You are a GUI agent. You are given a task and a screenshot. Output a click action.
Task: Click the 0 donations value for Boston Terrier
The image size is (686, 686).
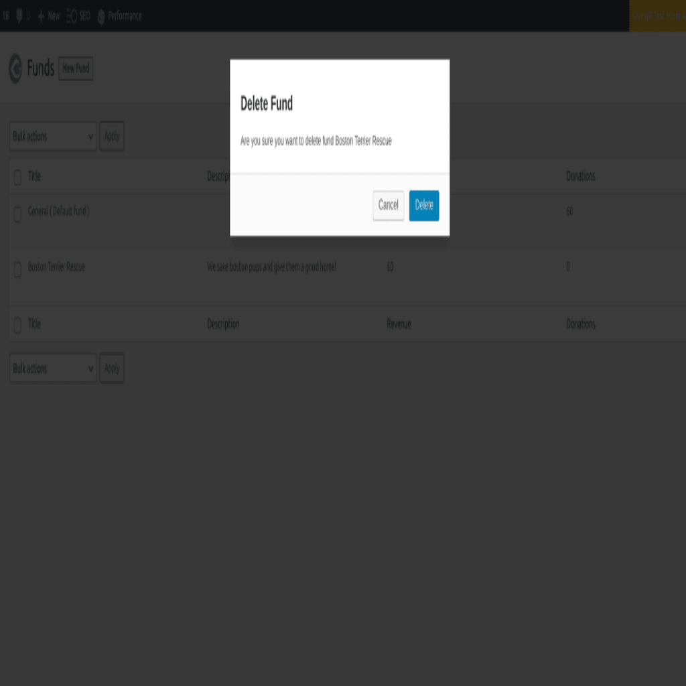coord(568,267)
